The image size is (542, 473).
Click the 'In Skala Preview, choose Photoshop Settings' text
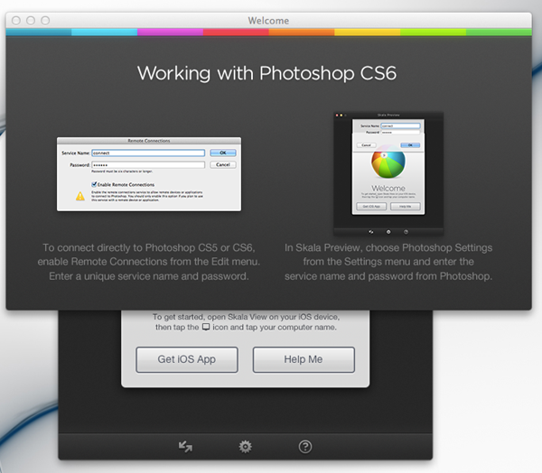click(x=388, y=262)
